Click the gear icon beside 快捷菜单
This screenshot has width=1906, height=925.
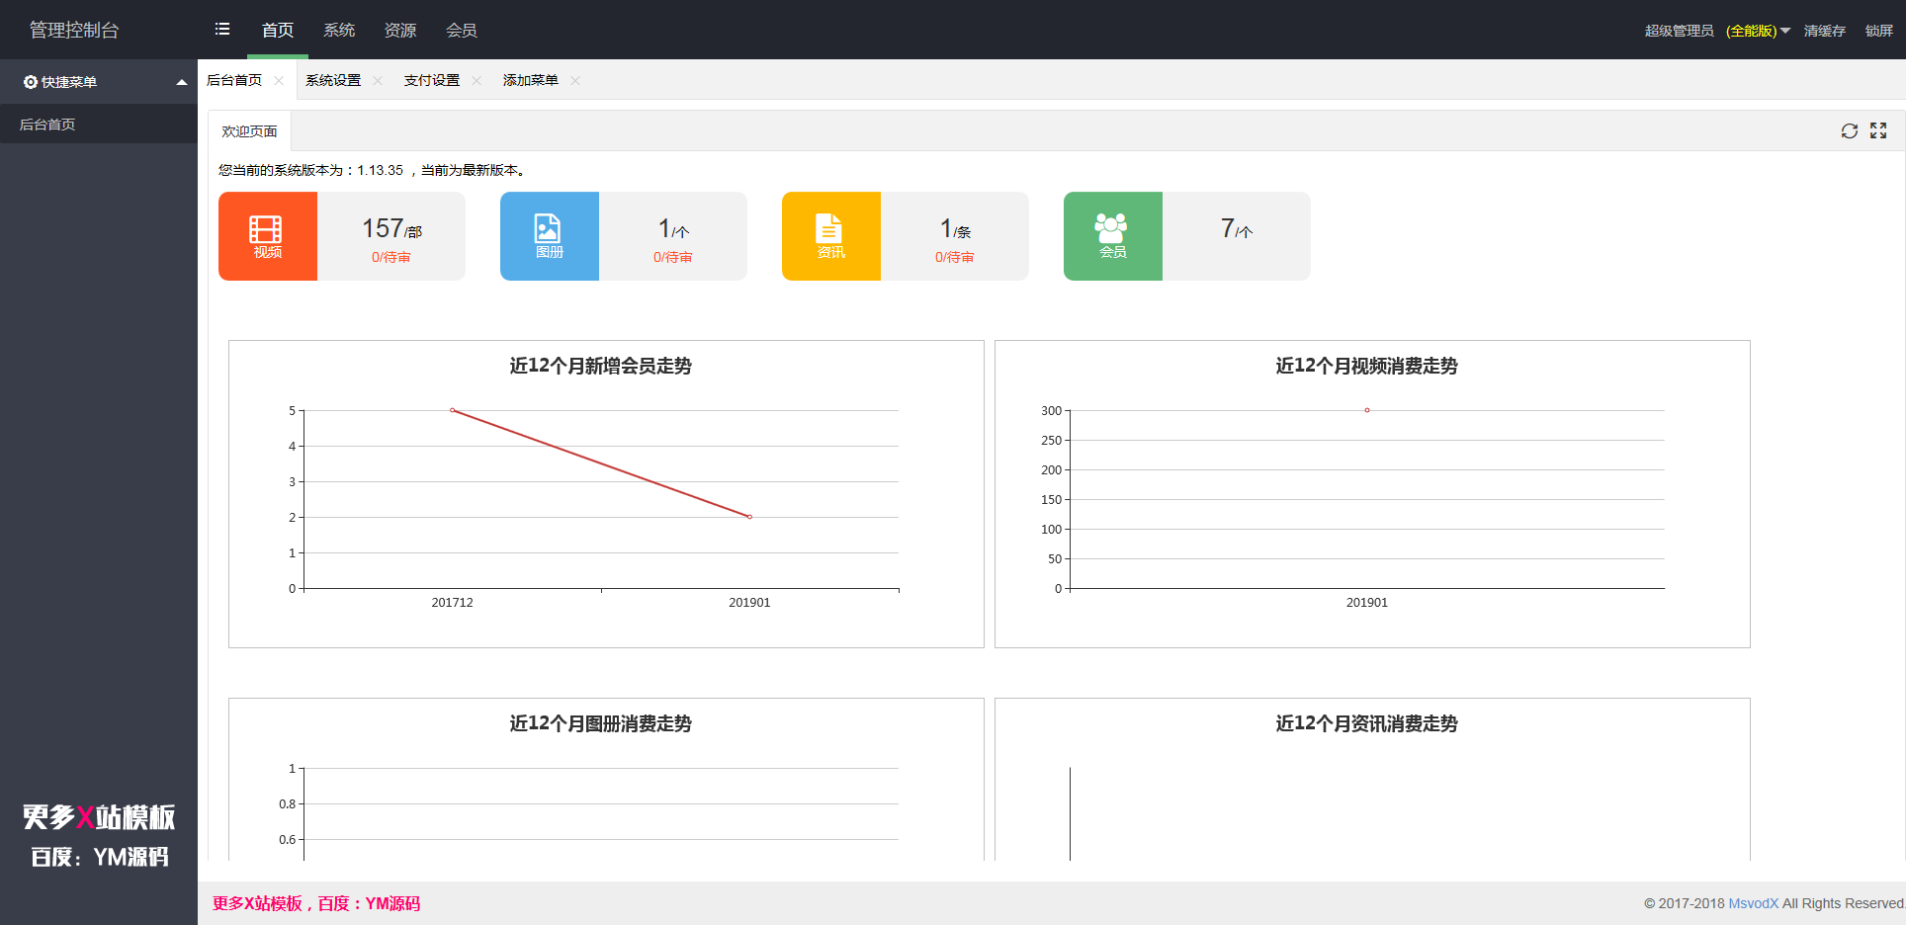point(31,82)
